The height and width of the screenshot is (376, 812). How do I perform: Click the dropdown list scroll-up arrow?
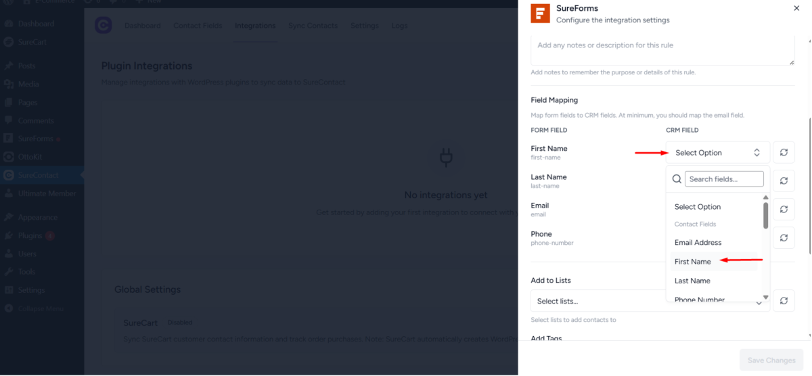click(x=766, y=197)
